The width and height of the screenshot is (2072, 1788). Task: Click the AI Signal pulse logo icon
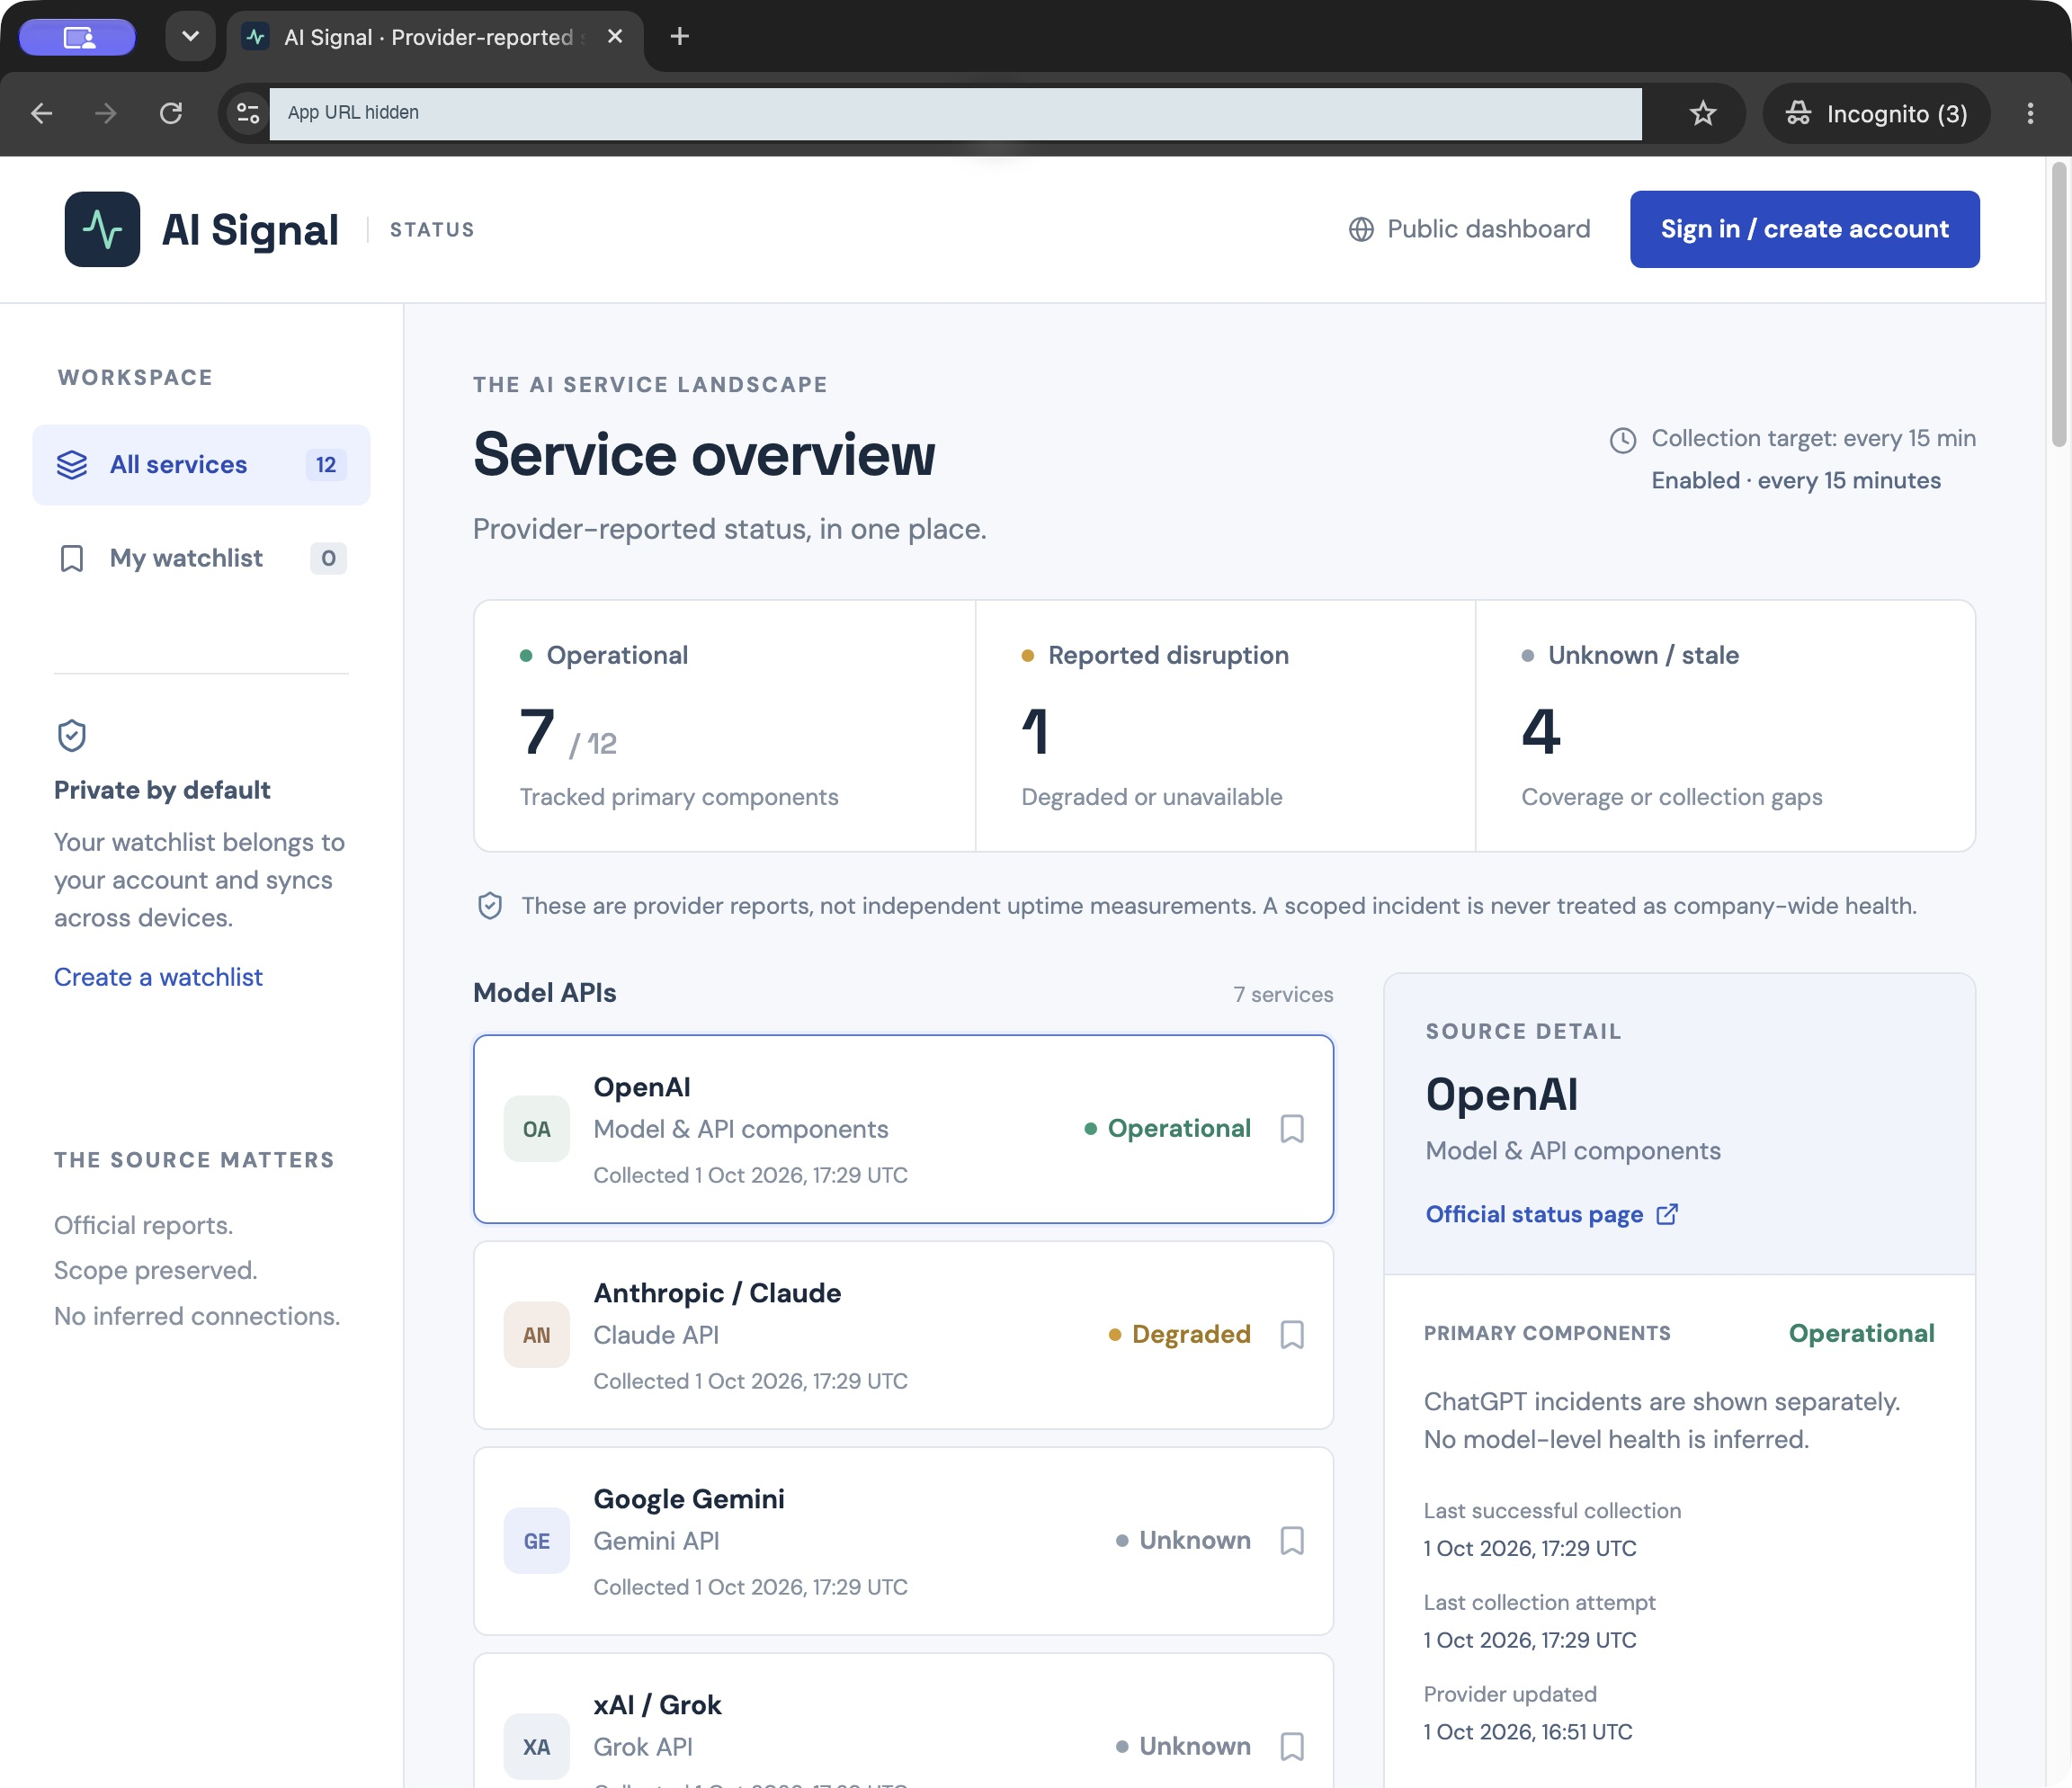click(102, 229)
